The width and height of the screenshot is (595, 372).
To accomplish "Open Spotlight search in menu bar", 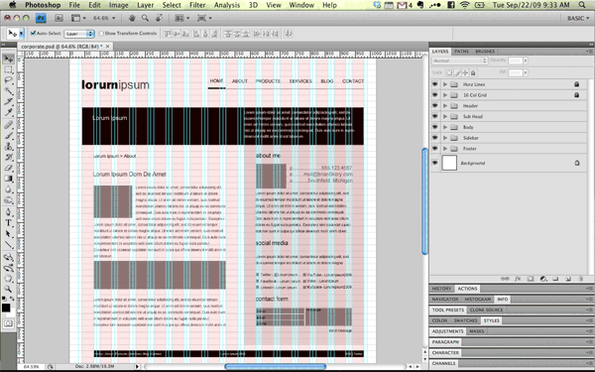I will [x=582, y=5].
